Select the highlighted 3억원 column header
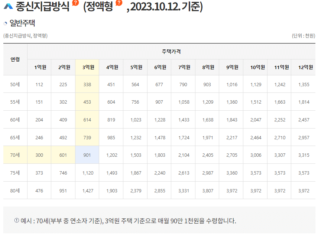This screenshot has width=318, height=234. point(87,67)
